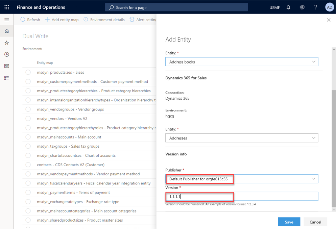This screenshot has height=229, width=336.
Task: Click the Save button
Action: point(289,222)
